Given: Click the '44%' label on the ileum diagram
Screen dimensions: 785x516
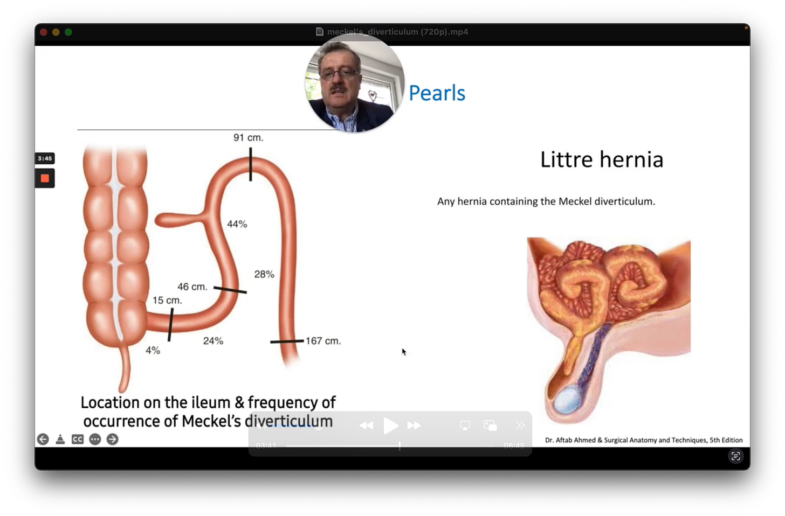Looking at the screenshot, I should [237, 224].
